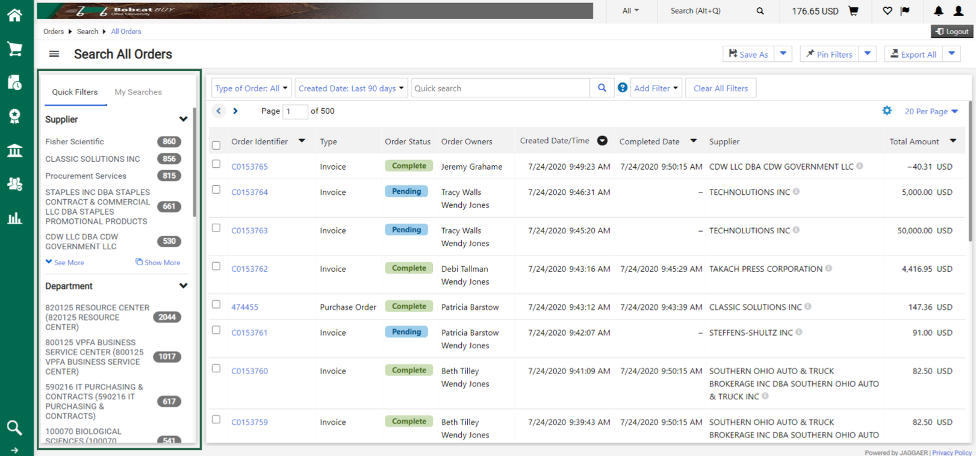Image resolution: width=976 pixels, height=456 pixels.
Task: Click the user profile icon
Action: [x=958, y=11]
